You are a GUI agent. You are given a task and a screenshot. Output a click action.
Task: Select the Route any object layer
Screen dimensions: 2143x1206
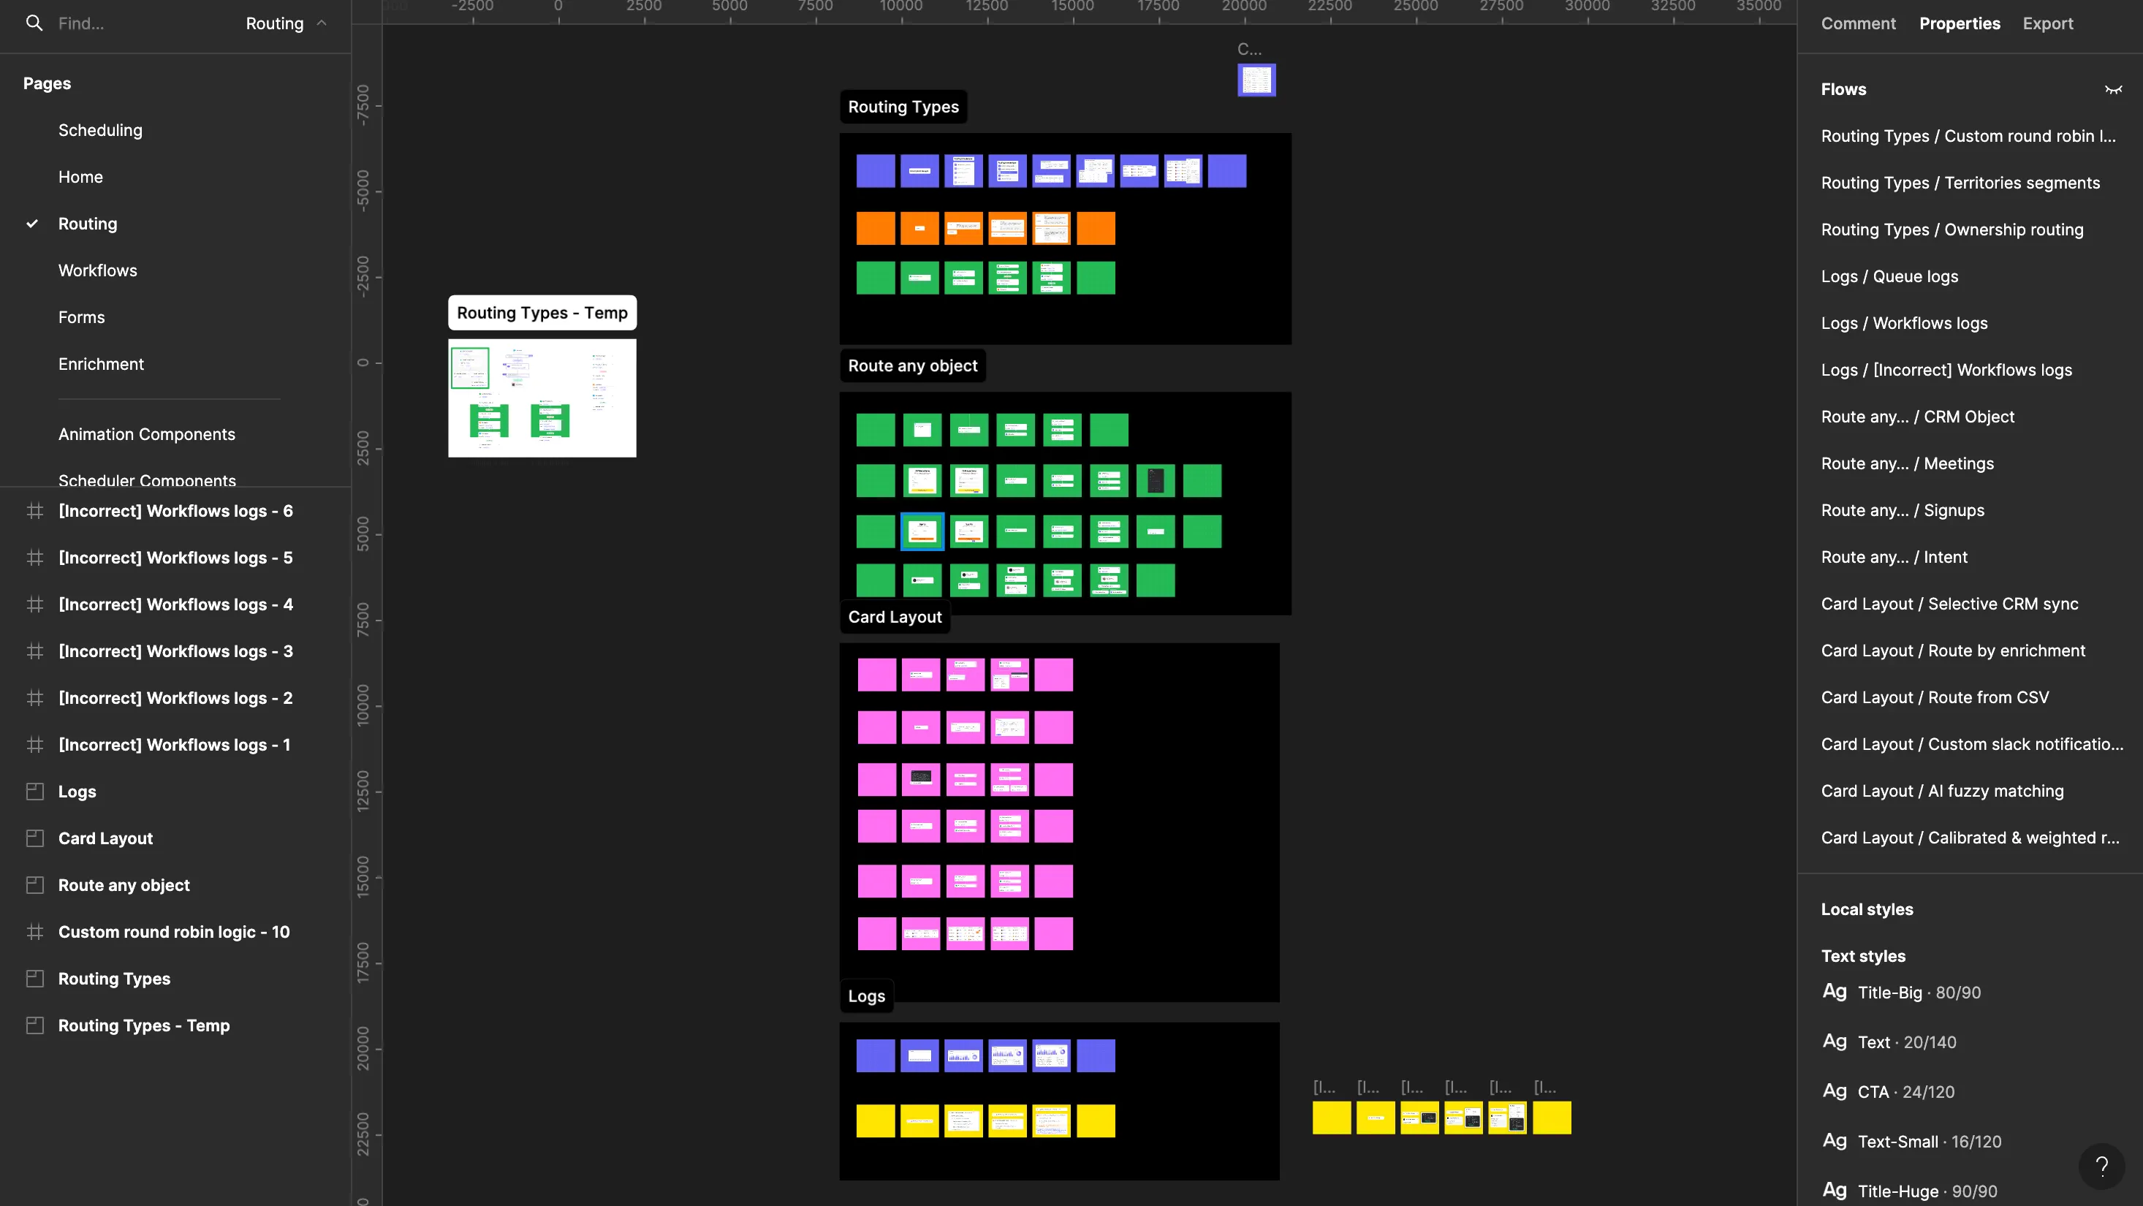click(124, 885)
